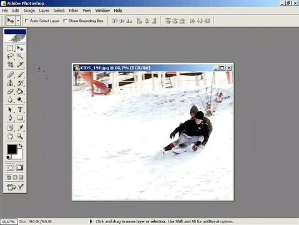Image resolution: width=299 pixels, height=225 pixels.
Task: Reset to default black and white colors
Action: [8, 157]
